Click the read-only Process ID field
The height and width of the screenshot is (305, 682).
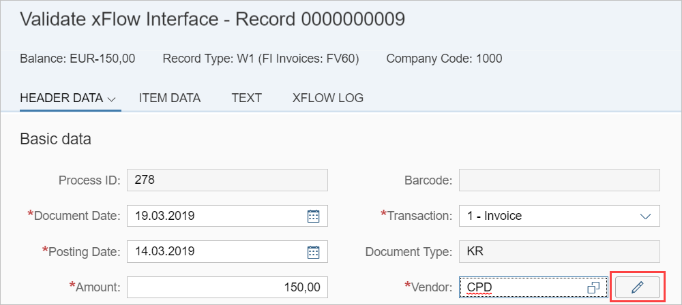pos(227,180)
